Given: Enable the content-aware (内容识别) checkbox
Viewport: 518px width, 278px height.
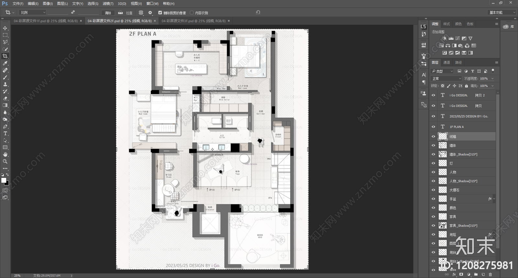Looking at the screenshot, I should pyautogui.click(x=192, y=13).
